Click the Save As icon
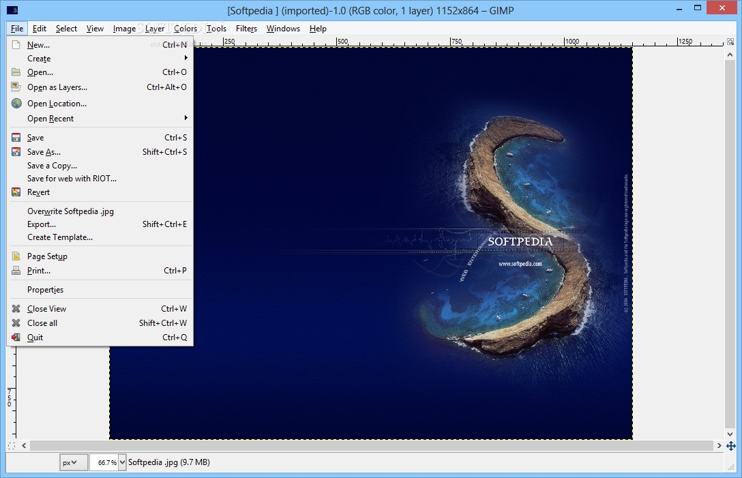Image resolution: width=742 pixels, height=478 pixels. [x=16, y=152]
